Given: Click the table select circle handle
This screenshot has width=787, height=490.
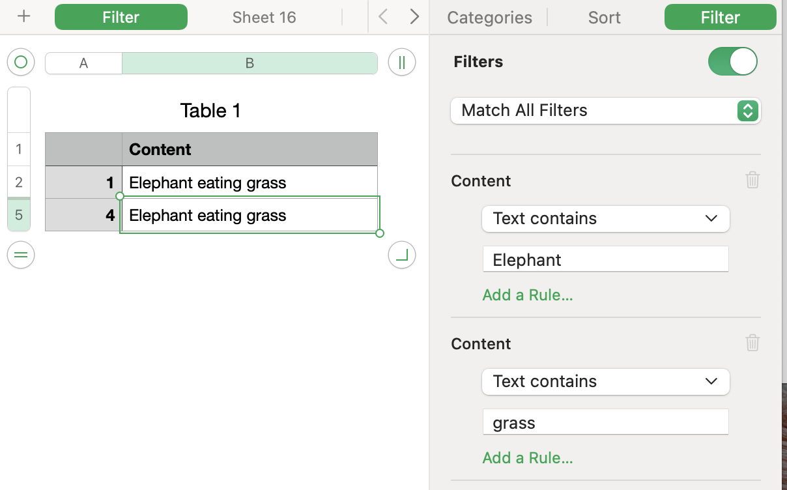Looking at the screenshot, I should click(21, 63).
